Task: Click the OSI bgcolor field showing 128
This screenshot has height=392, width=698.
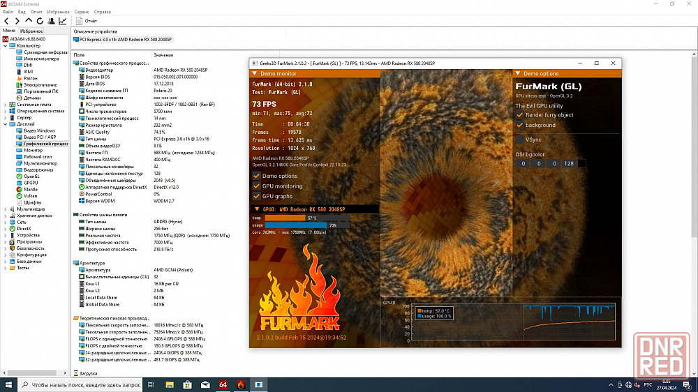Action: point(569,164)
